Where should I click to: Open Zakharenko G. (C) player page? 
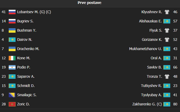pos(147,104)
